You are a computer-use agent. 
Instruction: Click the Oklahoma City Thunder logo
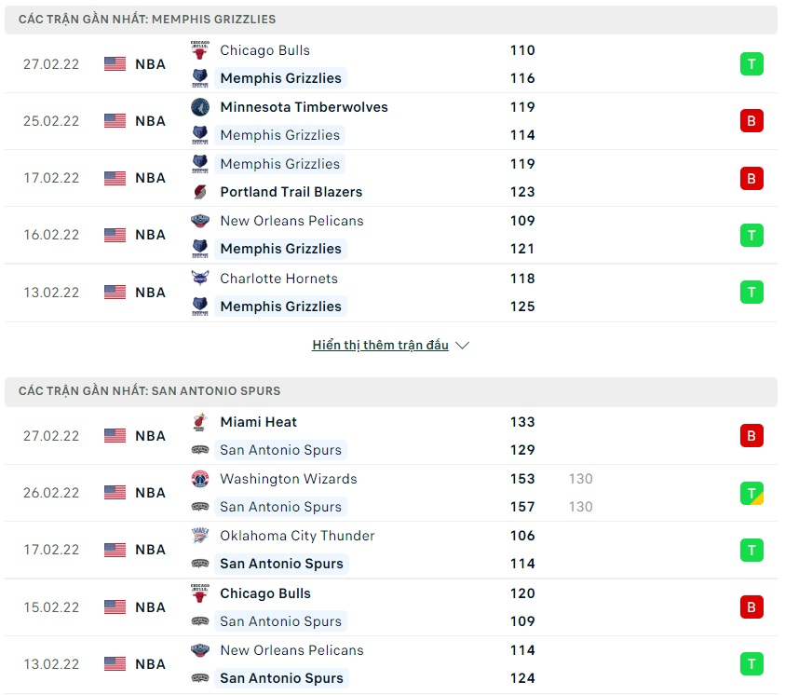coord(200,536)
